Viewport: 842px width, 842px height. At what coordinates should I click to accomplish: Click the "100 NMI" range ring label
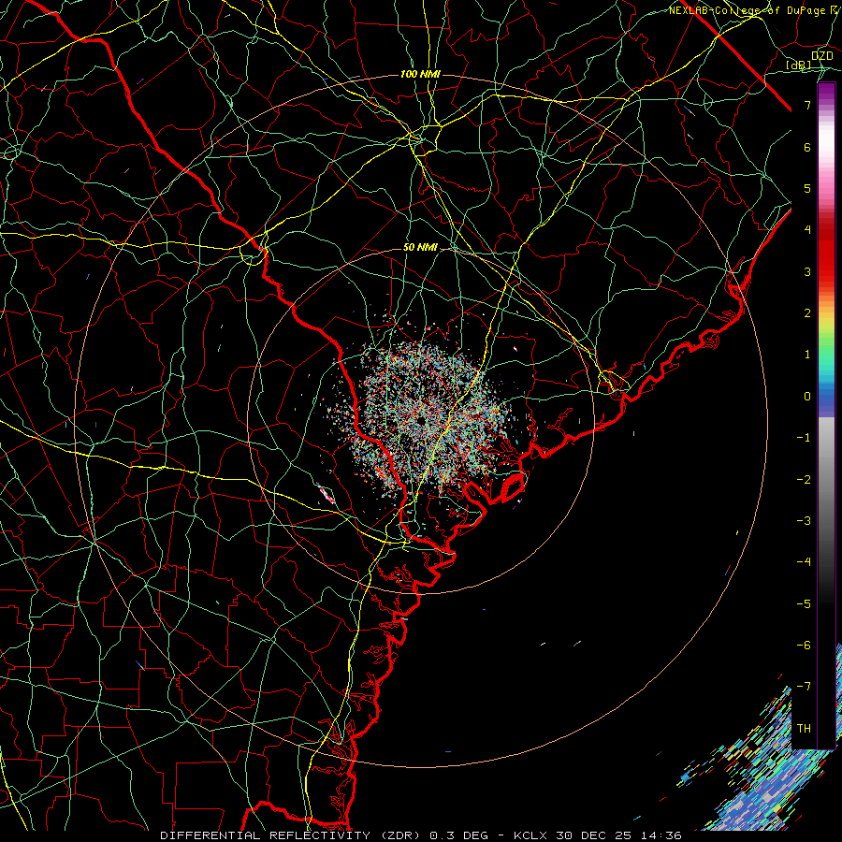click(x=420, y=74)
